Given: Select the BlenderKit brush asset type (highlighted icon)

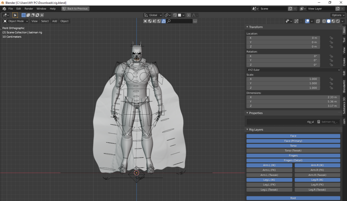Looking at the screenshot, I should pos(164,21).
